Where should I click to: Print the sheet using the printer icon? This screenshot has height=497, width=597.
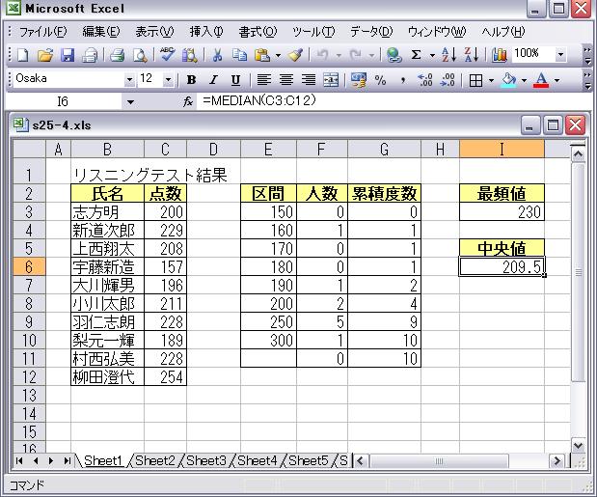[x=118, y=56]
